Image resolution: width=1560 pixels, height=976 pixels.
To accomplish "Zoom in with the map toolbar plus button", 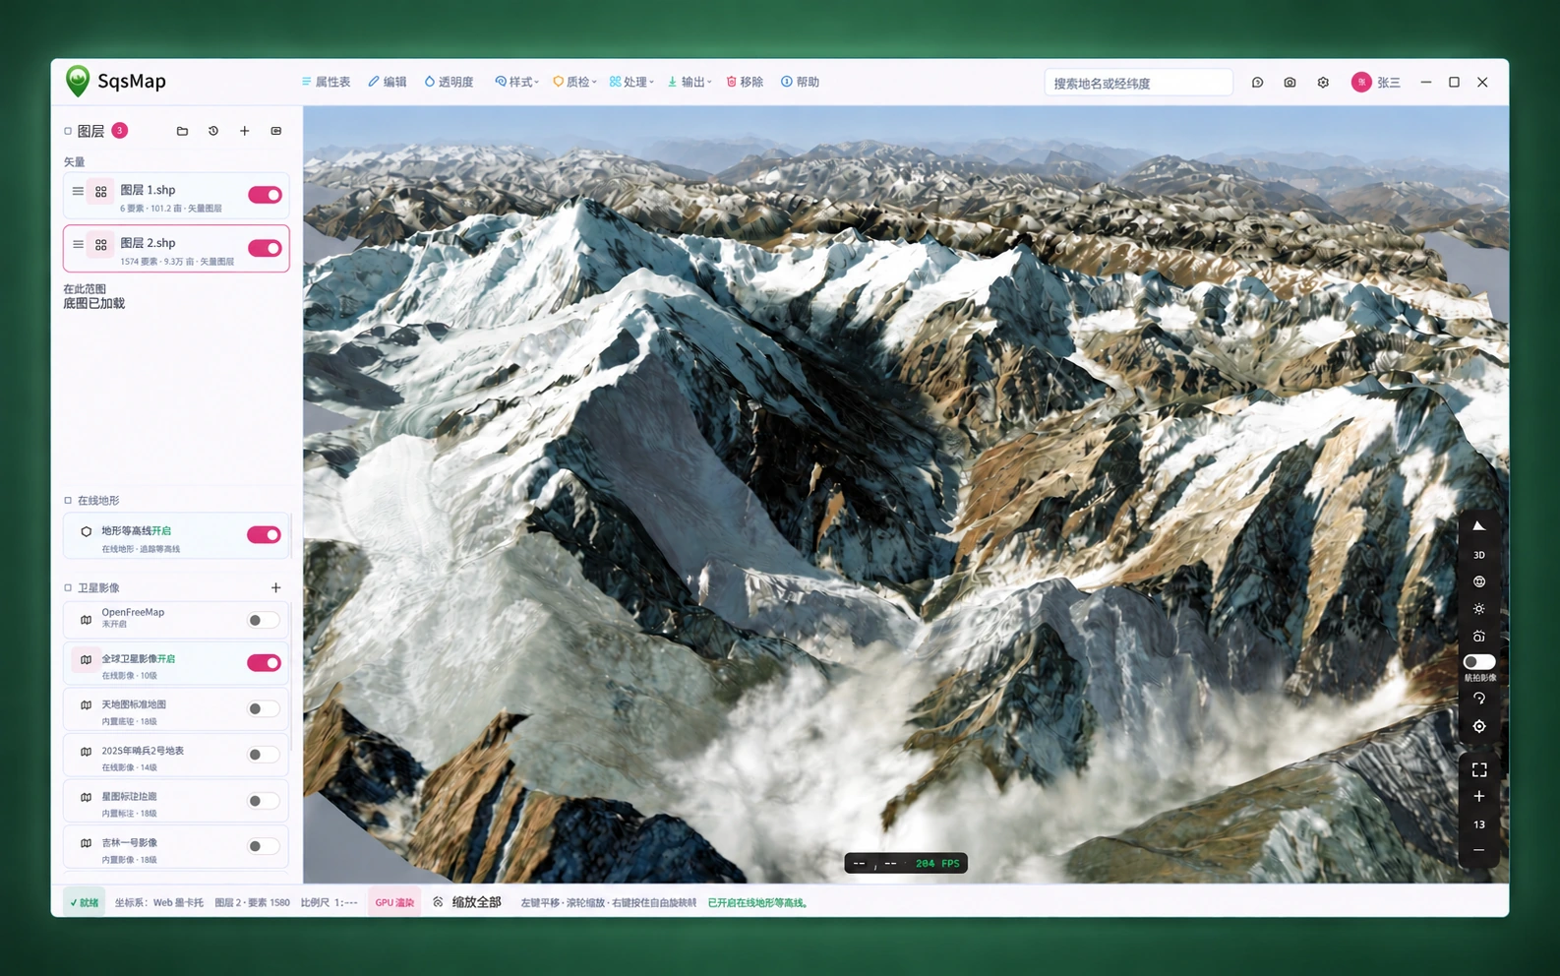I will click(x=1478, y=796).
